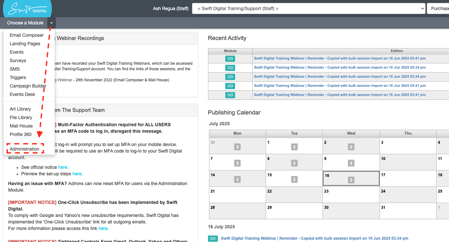This screenshot has height=242, width=449.
Task: Select July 30 in the calendar
Action: (x=351, y=211)
